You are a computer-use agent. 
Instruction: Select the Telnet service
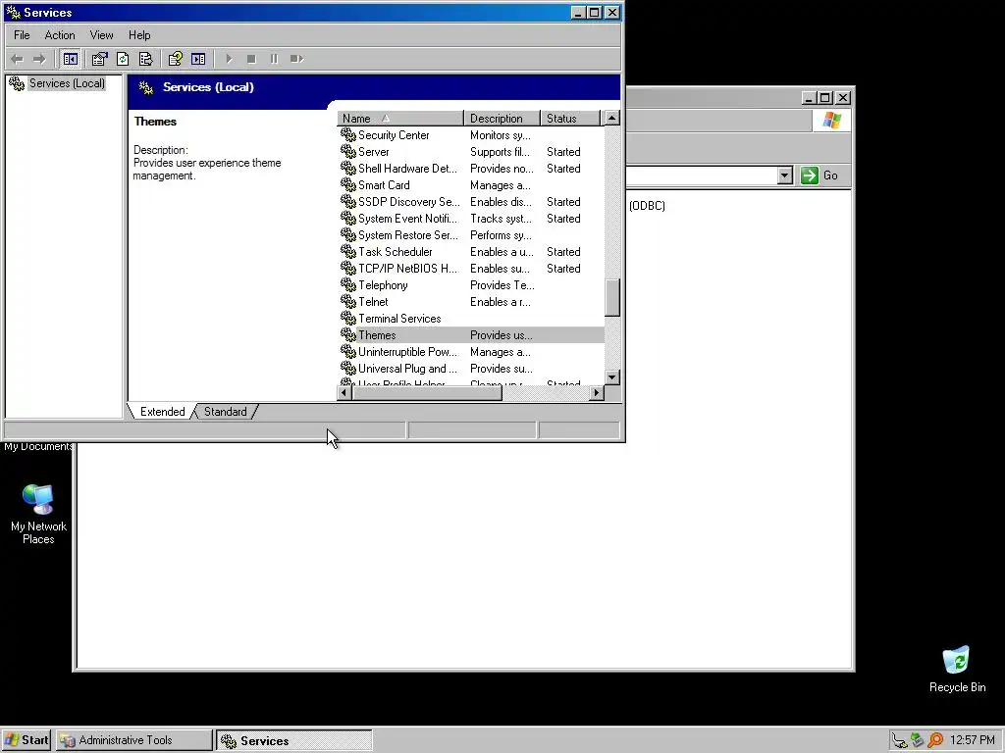click(x=471, y=302)
